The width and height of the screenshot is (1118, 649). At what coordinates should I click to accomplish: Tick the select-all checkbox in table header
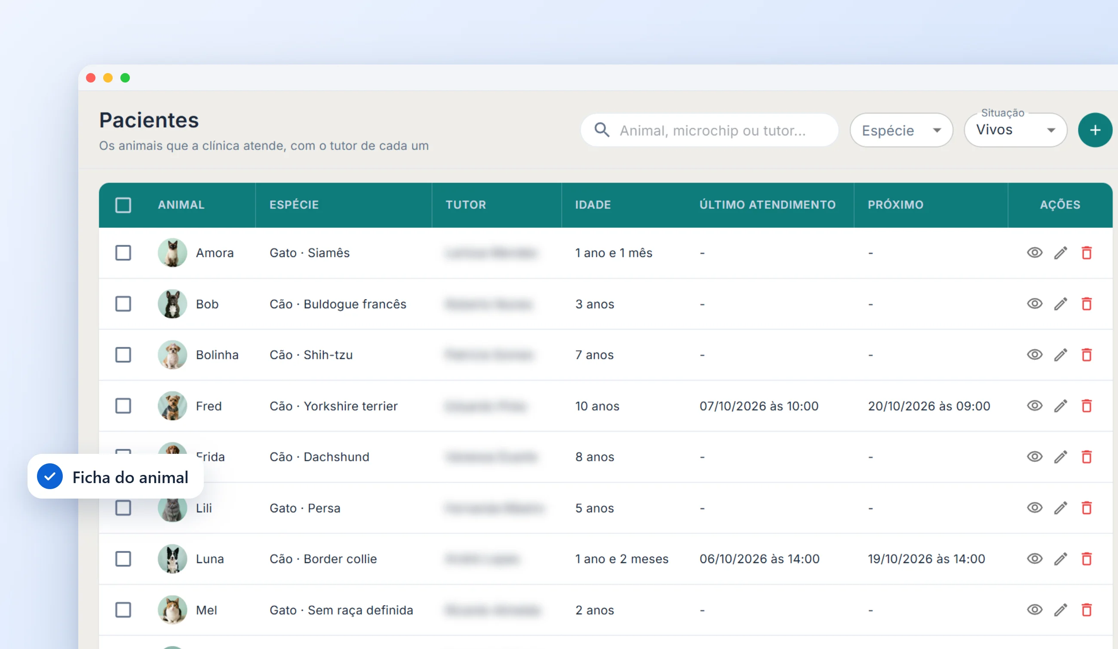[123, 205]
